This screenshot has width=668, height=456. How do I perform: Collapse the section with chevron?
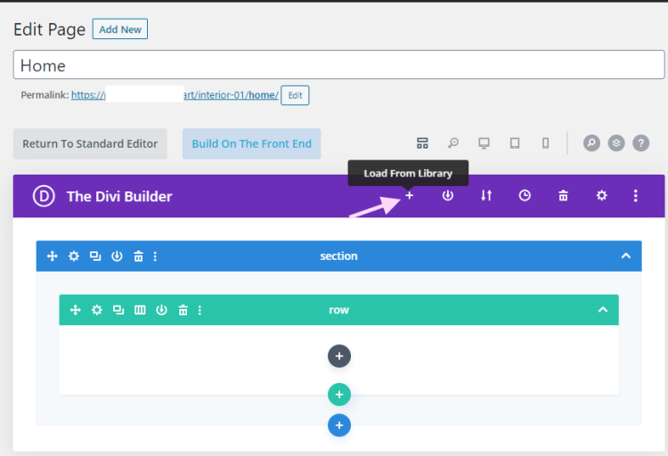(x=626, y=256)
